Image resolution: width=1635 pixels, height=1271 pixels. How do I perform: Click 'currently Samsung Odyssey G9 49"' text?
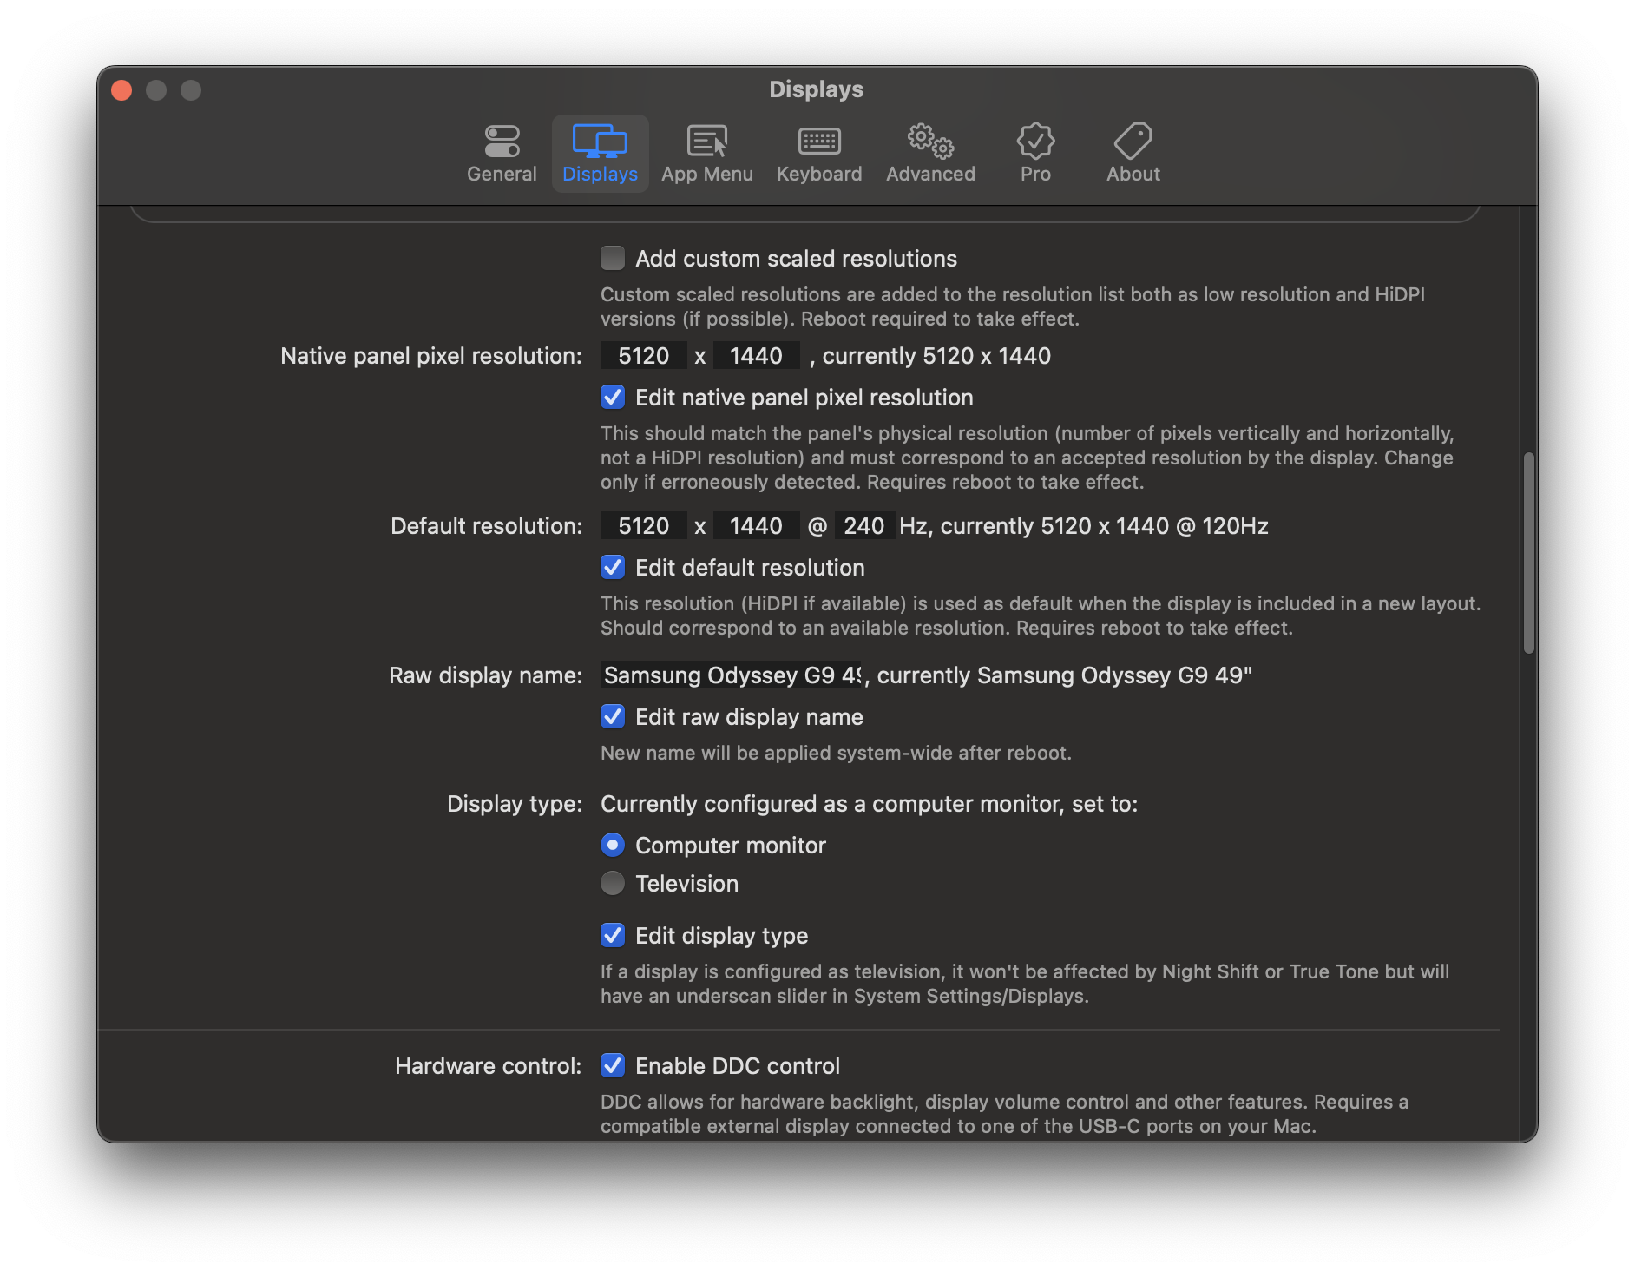click(x=1064, y=675)
